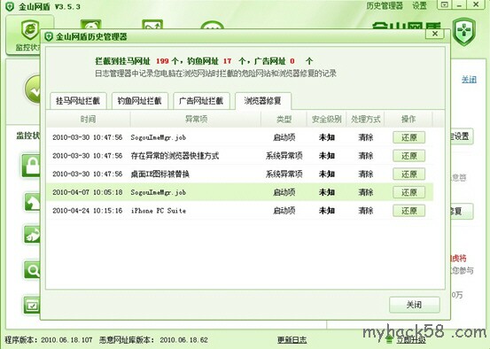Select the 浏览器修复 tab
This screenshot has width=490, height=349.
[263, 101]
